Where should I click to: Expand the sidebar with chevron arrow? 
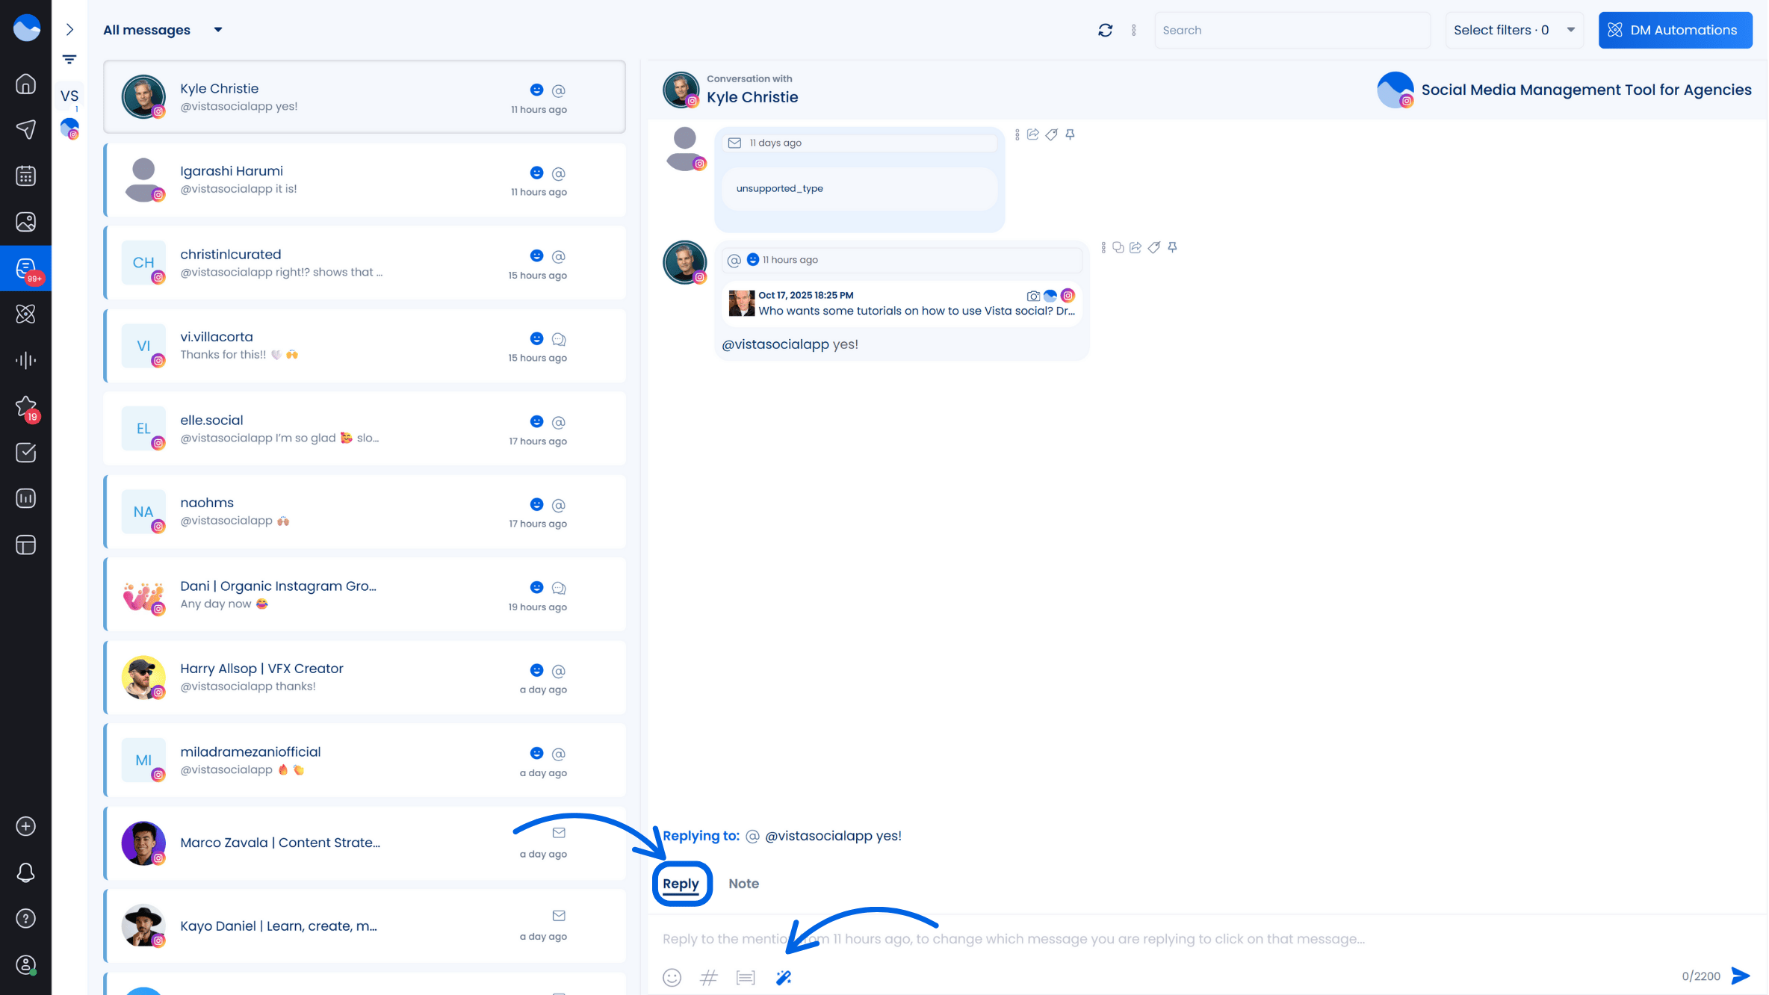(69, 29)
